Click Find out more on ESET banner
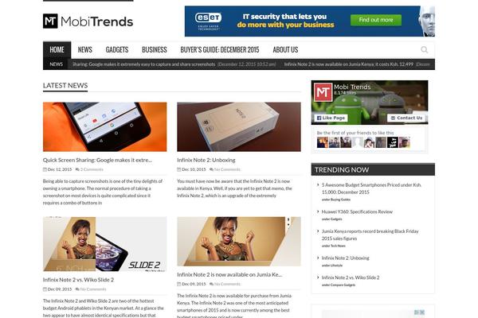Screen dimensions: 478x318 (375, 20)
